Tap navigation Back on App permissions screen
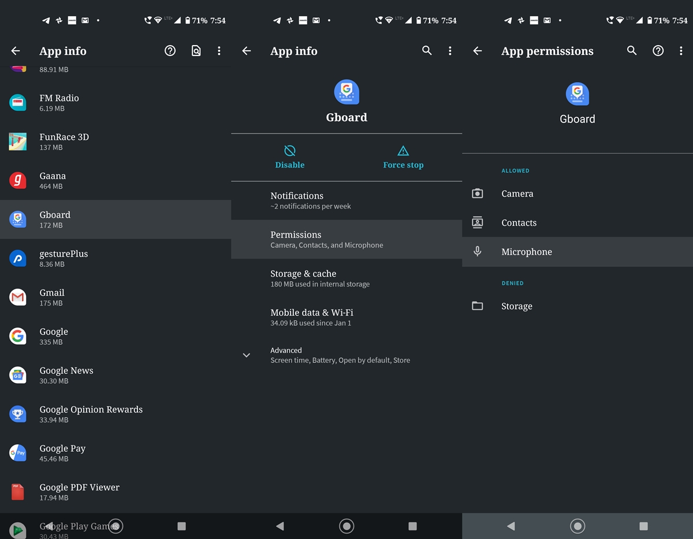The image size is (693, 539). coord(511,526)
